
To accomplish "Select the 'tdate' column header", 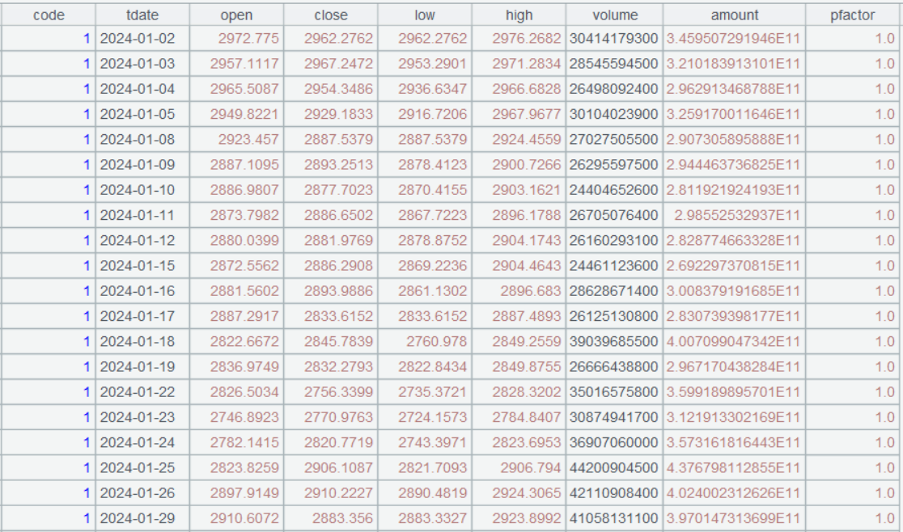I will point(142,15).
